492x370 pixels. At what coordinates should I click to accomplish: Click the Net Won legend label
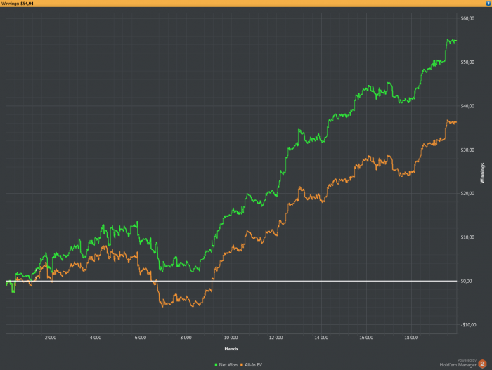228,364
